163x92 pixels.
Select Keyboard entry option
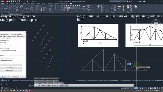click(x=3, y=43)
